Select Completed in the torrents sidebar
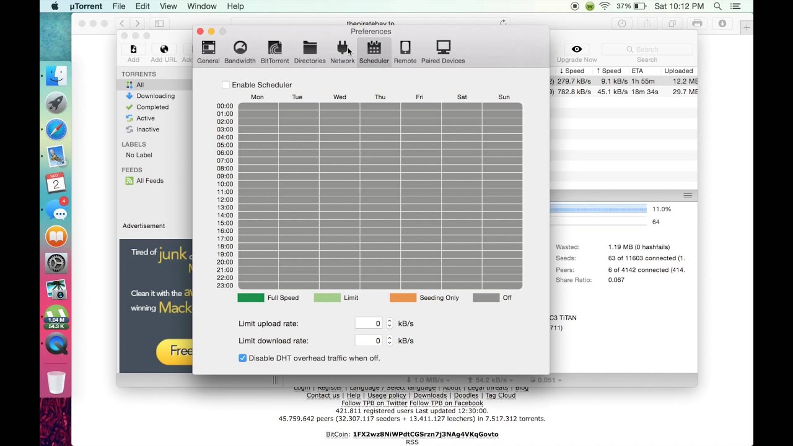Viewport: 793px width, 446px height. click(152, 107)
